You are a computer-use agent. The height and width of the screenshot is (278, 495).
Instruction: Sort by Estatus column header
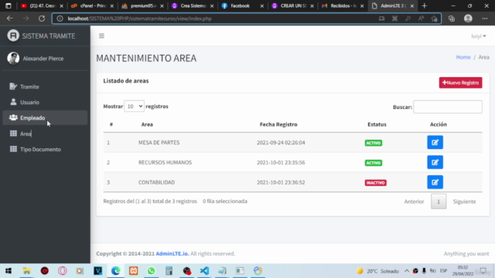click(377, 124)
